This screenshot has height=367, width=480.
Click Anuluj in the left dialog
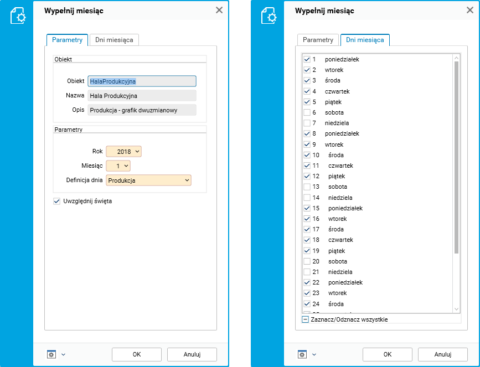192,354
